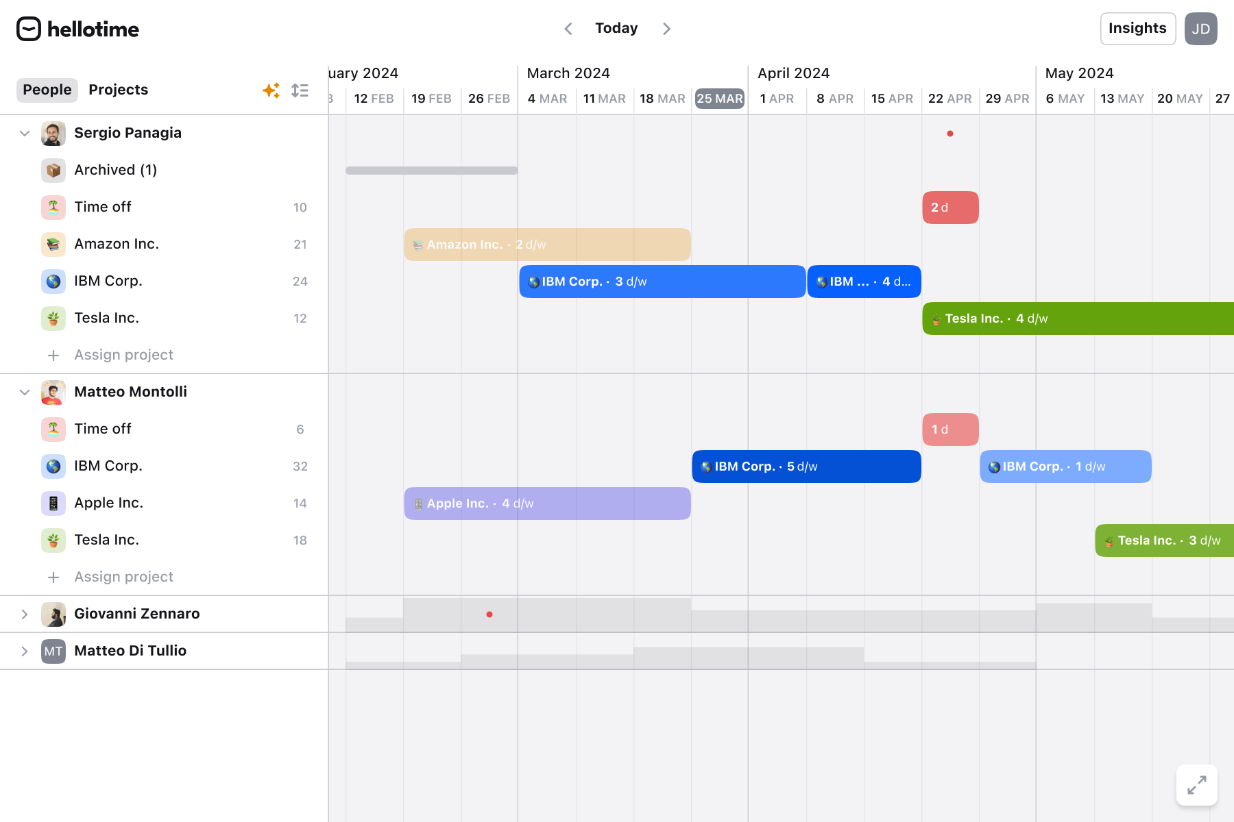Image resolution: width=1234 pixels, height=822 pixels.
Task: Click Matteo Montolli's Tesla Inc. plant icon
Action: pyautogui.click(x=53, y=540)
